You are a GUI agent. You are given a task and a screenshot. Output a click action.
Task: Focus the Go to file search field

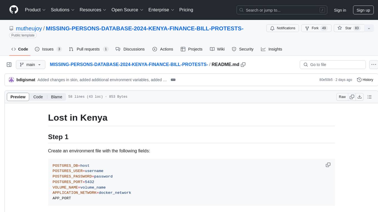pyautogui.click(x=332, y=65)
